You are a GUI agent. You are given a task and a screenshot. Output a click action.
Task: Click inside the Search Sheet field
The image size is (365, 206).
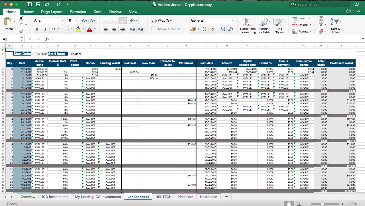pos(319,4)
